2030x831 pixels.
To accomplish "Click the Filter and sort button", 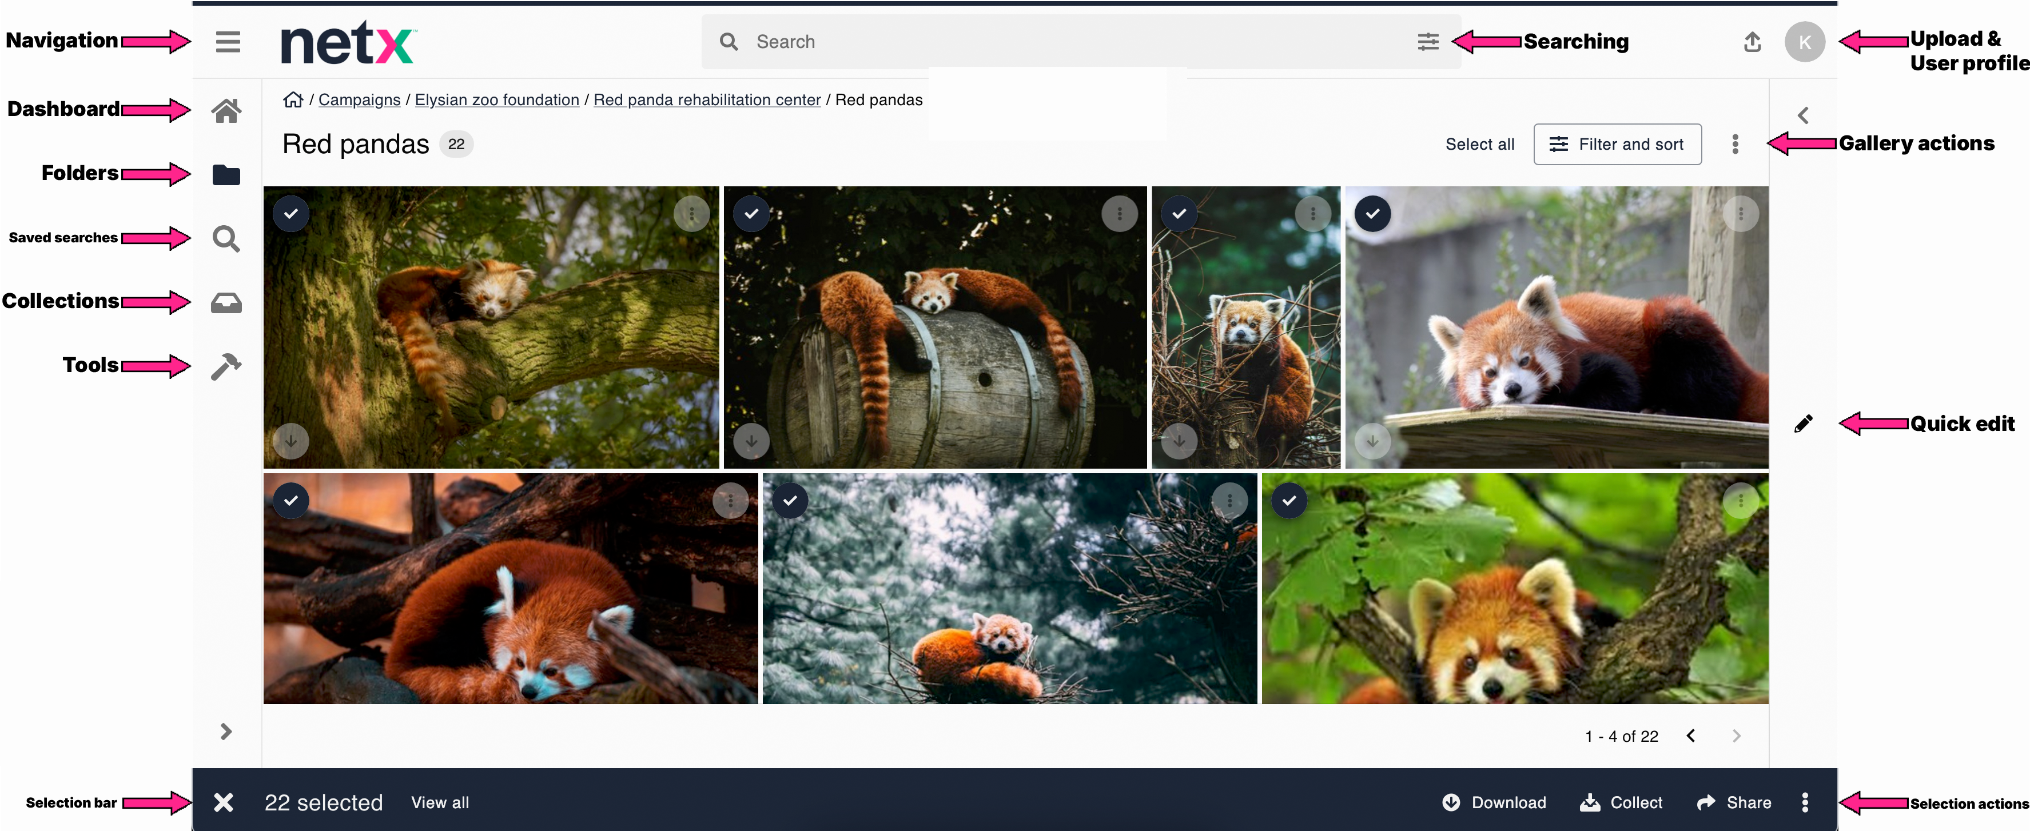I will pos(1617,144).
